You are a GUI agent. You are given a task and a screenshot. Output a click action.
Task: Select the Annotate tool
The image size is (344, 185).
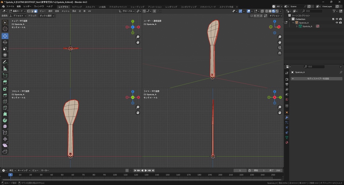click(5, 62)
